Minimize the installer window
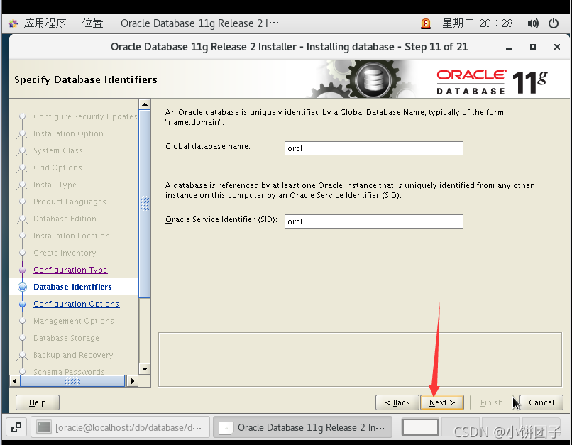The image size is (572, 445). click(x=509, y=47)
